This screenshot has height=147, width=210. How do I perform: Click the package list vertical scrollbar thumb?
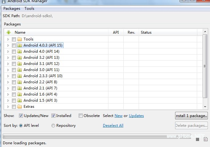pyautogui.click(x=205, y=66)
